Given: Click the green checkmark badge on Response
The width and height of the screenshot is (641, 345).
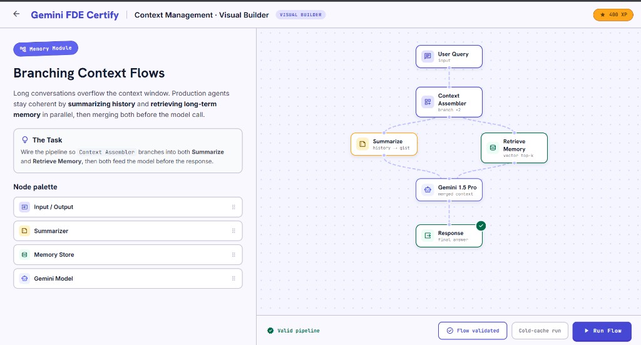Looking at the screenshot, I should point(481,226).
